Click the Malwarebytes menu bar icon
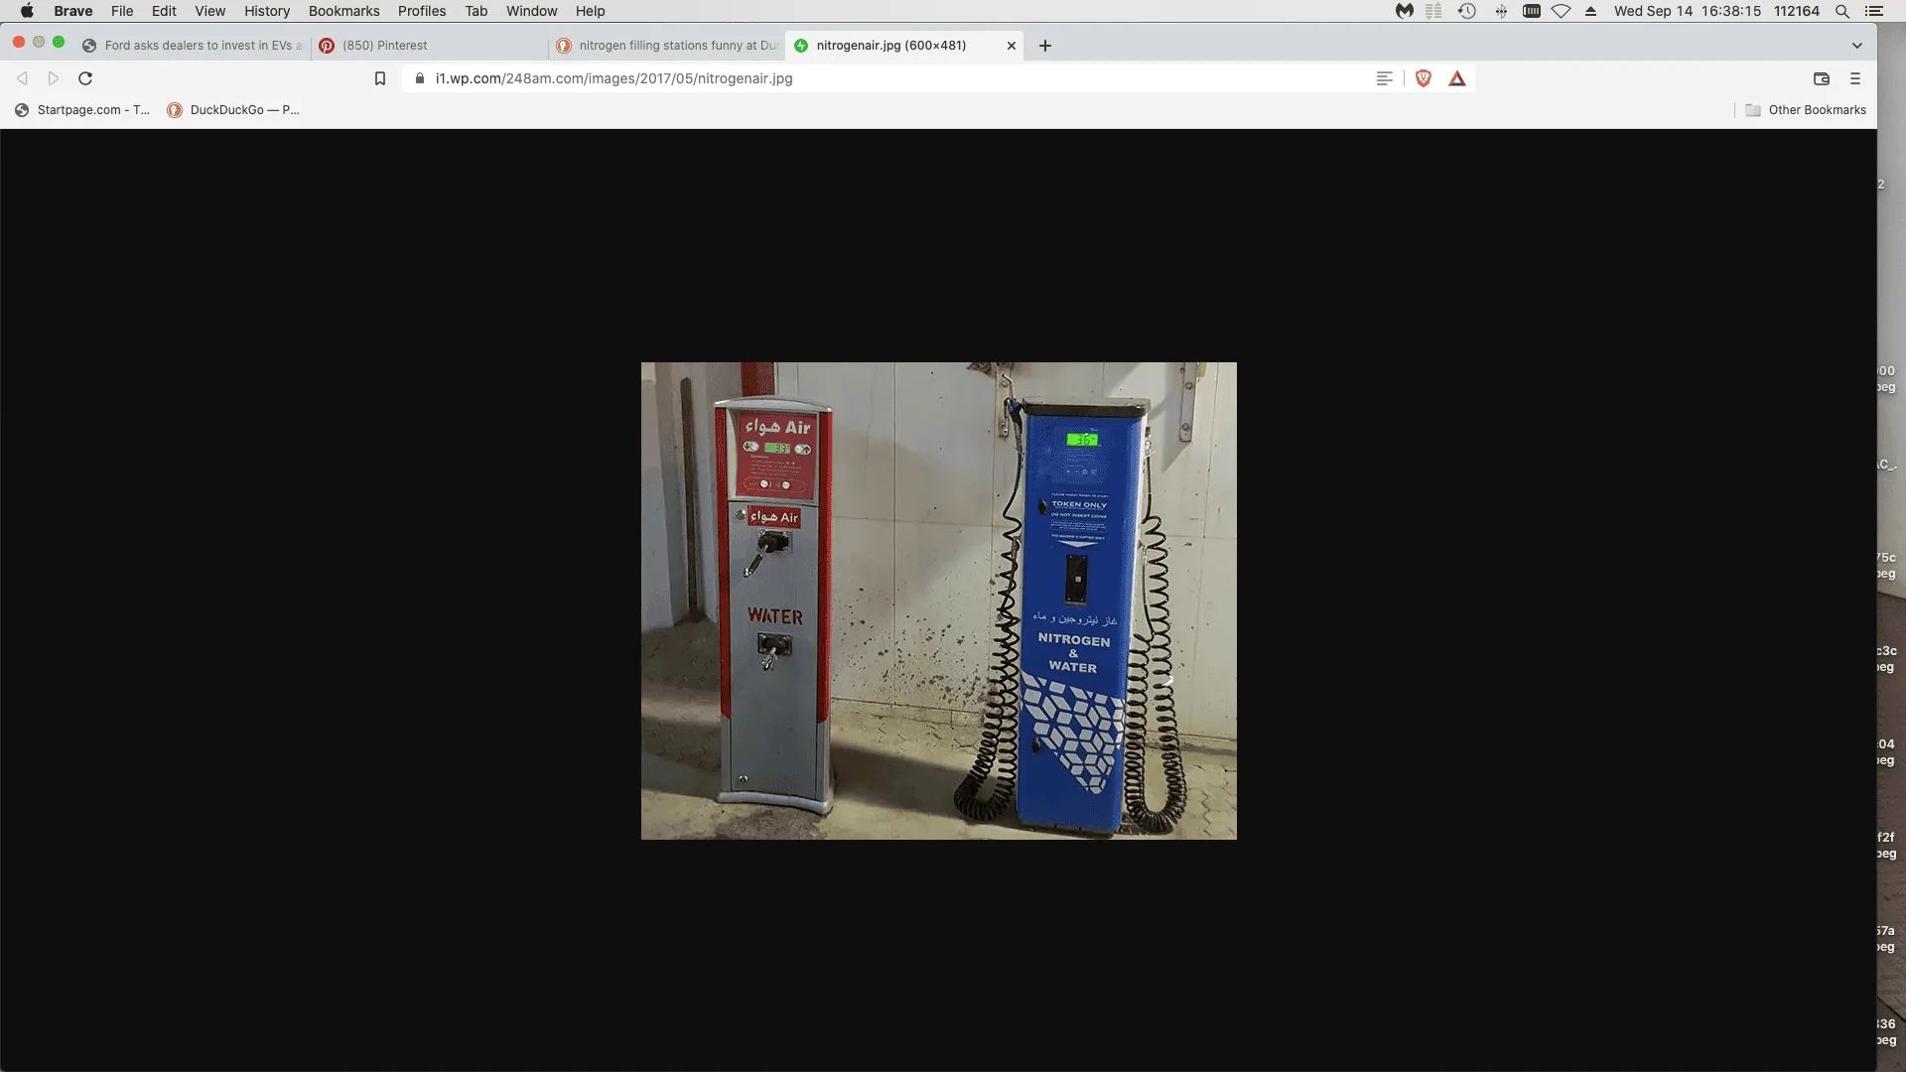1906x1072 pixels. click(x=1404, y=11)
